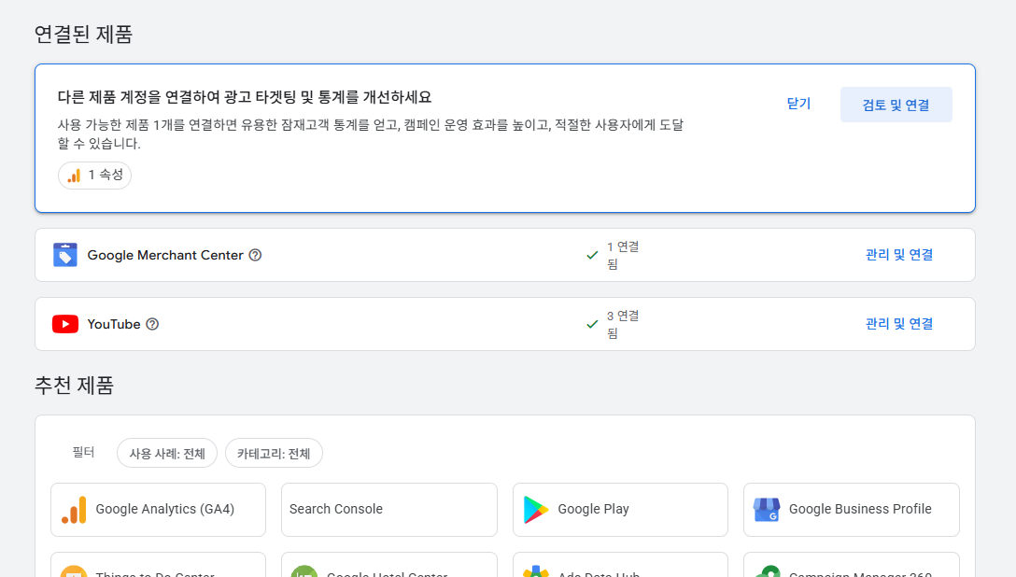Click the 추천 제품 heading
1016x577 pixels.
pyautogui.click(x=75, y=386)
